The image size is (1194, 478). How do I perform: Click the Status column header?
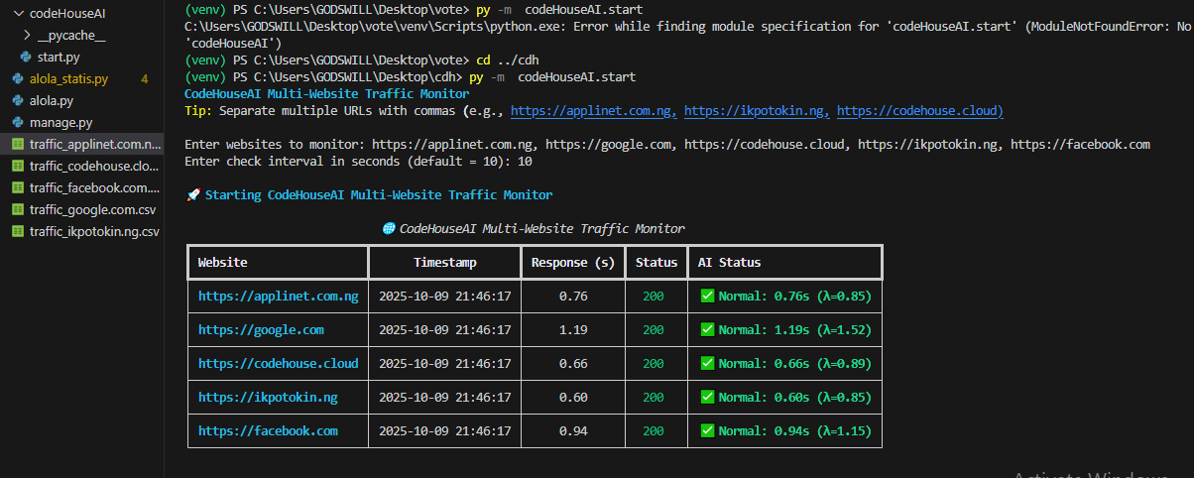[x=657, y=263]
